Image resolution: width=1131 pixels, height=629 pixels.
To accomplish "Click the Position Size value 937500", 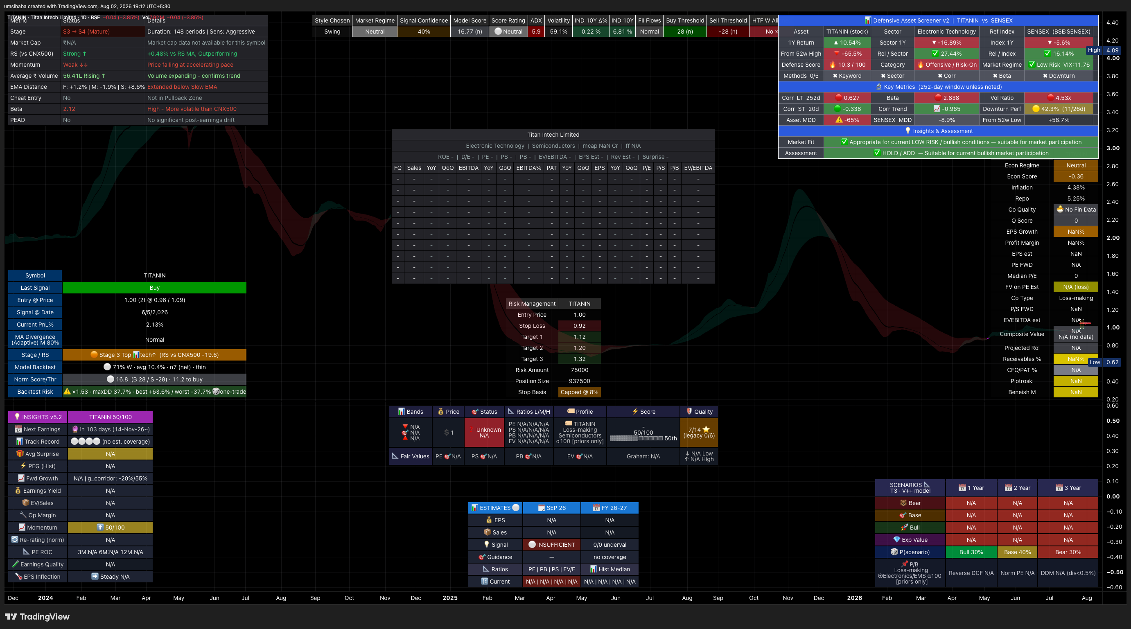I will point(580,381).
